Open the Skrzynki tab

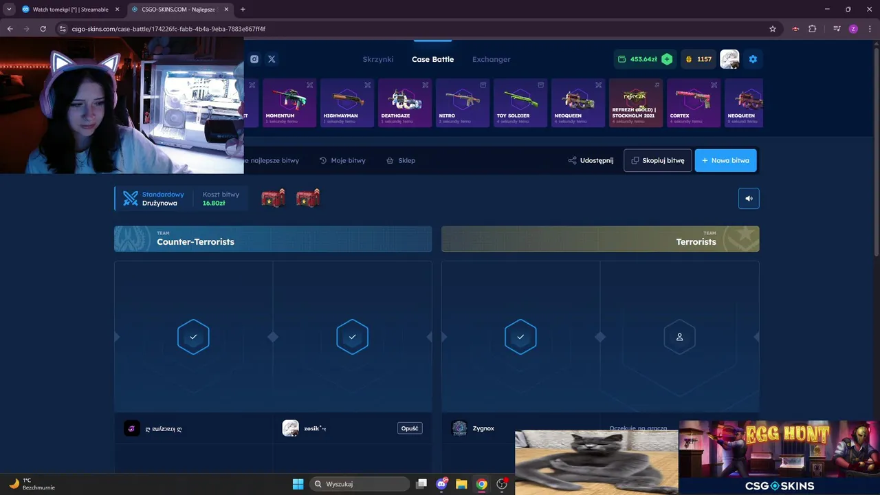click(x=378, y=59)
